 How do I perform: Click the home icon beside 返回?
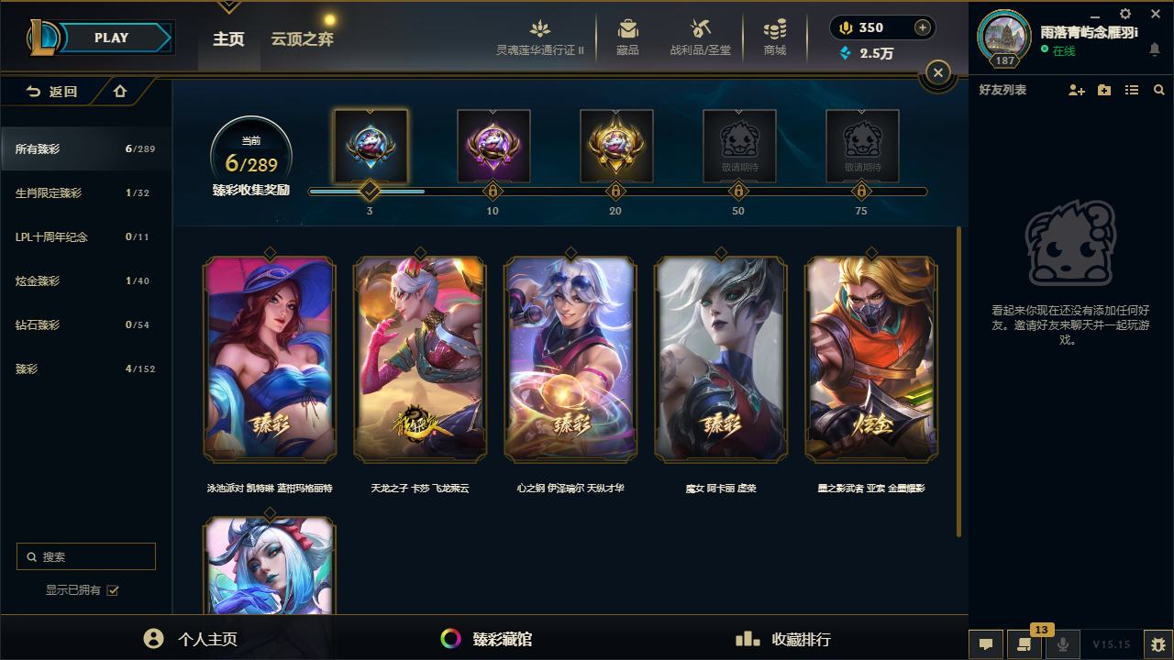click(120, 91)
